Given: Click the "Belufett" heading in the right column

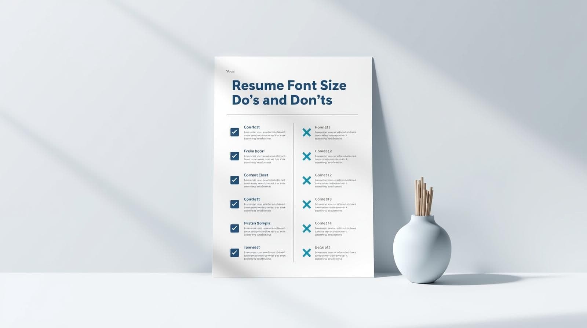Looking at the screenshot, I should [x=322, y=247].
